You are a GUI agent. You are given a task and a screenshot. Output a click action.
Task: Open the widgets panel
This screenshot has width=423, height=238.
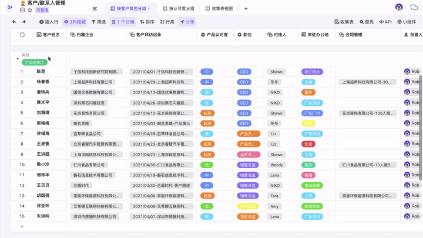pos(407,22)
